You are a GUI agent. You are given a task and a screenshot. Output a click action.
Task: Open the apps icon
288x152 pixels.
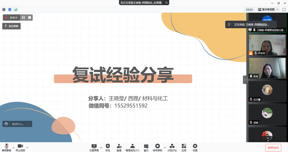point(184,146)
